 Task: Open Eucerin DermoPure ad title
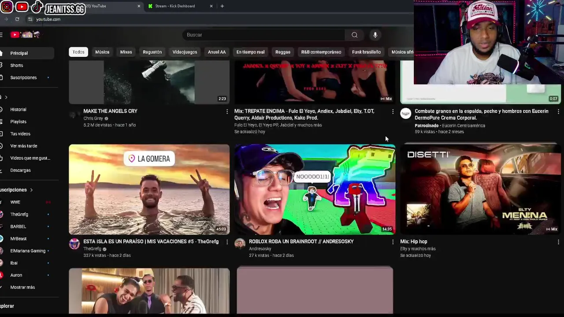(482, 114)
